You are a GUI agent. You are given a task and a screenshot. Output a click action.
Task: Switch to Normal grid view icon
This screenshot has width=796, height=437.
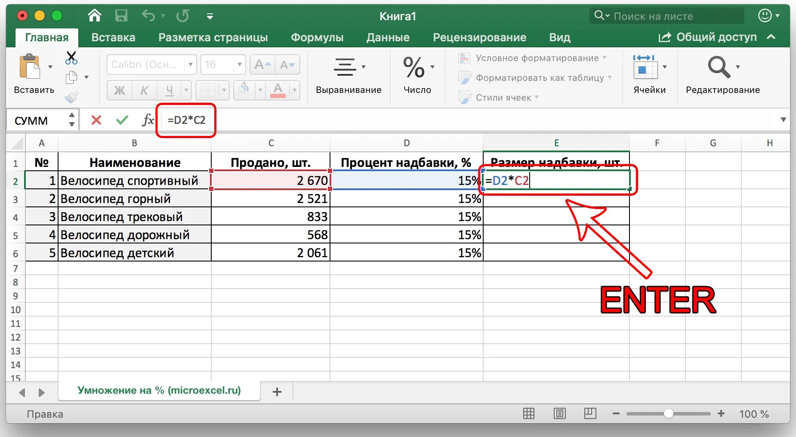pos(529,414)
